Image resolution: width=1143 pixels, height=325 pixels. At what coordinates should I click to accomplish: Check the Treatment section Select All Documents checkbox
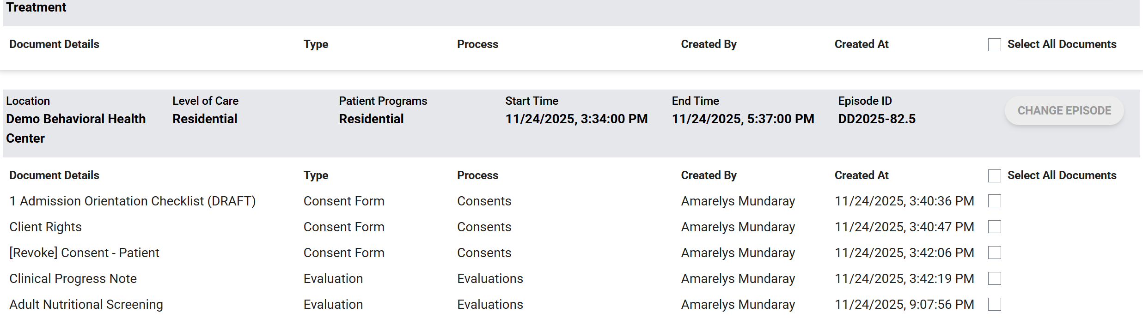(x=994, y=45)
